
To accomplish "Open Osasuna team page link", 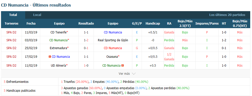I will coord(112,57).
